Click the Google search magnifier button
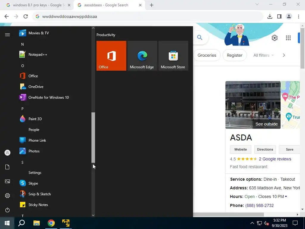The height and width of the screenshot is (229, 305). (200, 37)
